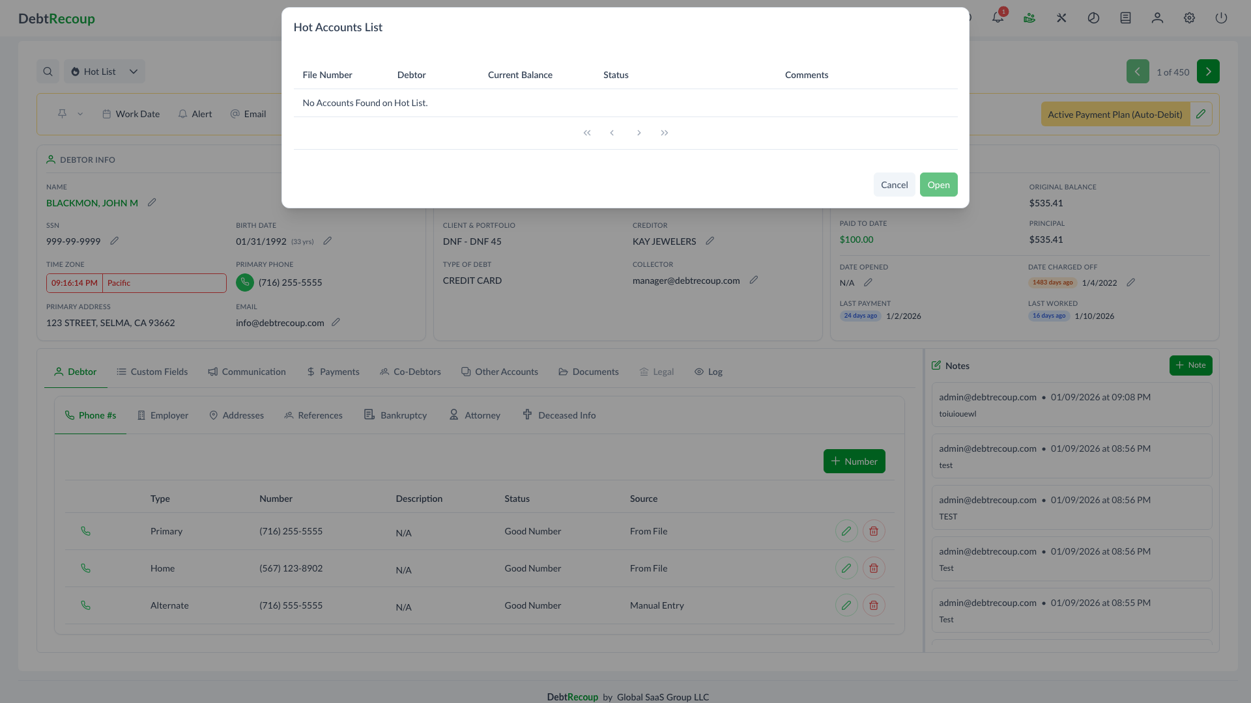Open the settings gear icon
This screenshot has width=1251, height=703.
(1189, 18)
